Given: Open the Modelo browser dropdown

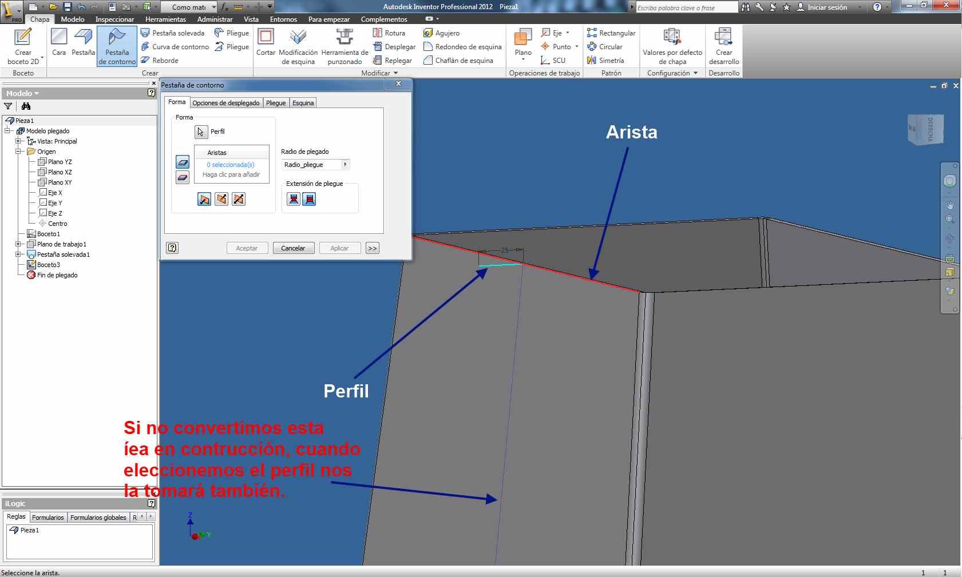Looking at the screenshot, I should [22, 93].
